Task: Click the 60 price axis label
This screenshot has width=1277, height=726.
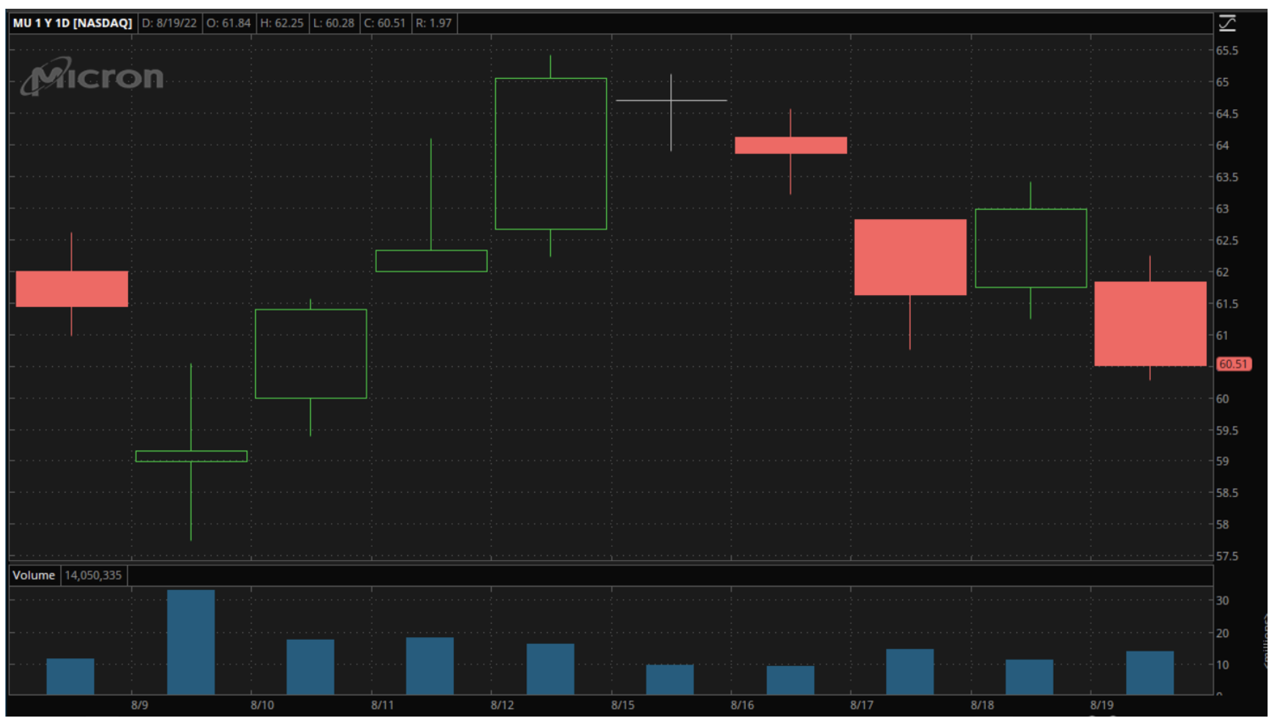Action: (x=1222, y=399)
